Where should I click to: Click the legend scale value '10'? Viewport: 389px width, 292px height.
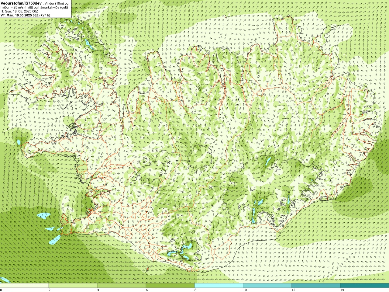coord(245,290)
